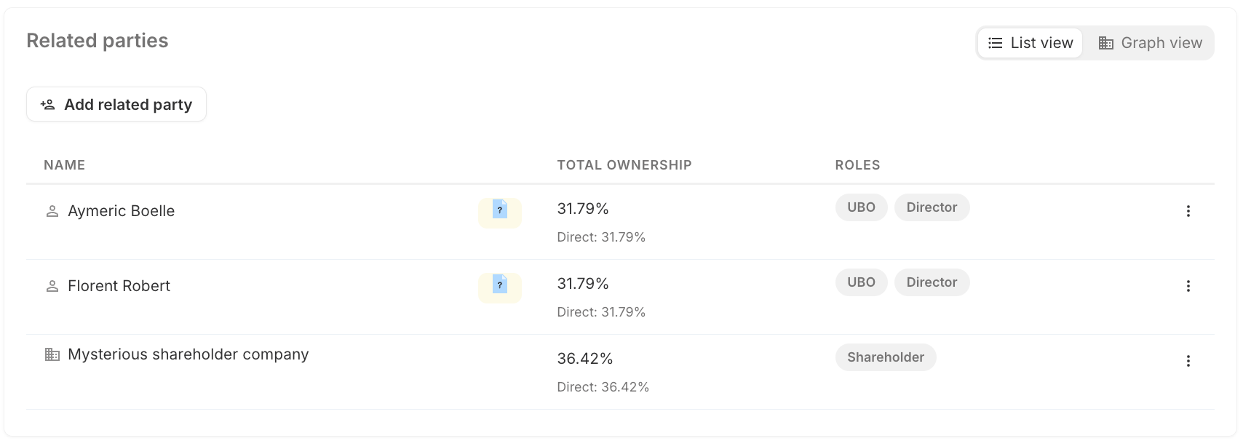Click the person icon next to Florent Robert
The height and width of the screenshot is (441, 1243).
point(52,286)
